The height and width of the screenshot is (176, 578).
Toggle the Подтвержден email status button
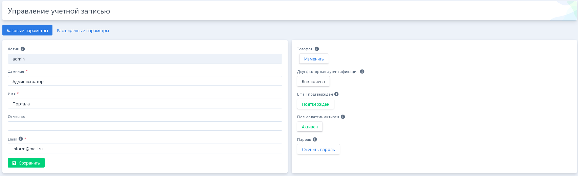[315, 104]
